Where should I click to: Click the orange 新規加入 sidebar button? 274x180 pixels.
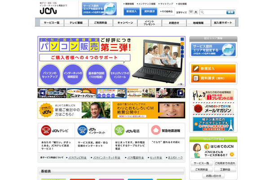tap(213, 68)
